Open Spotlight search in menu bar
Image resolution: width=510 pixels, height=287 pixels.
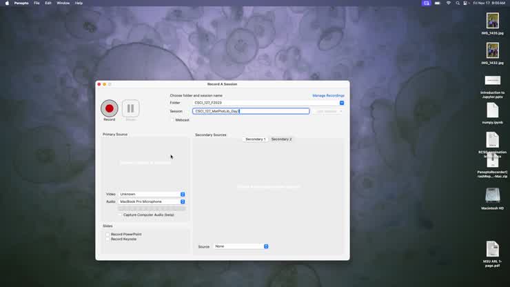[x=458, y=3]
